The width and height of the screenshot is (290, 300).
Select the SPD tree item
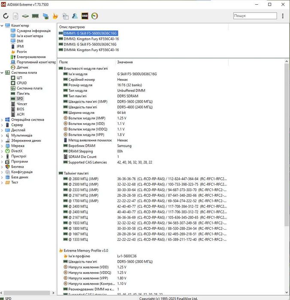pos(20,99)
